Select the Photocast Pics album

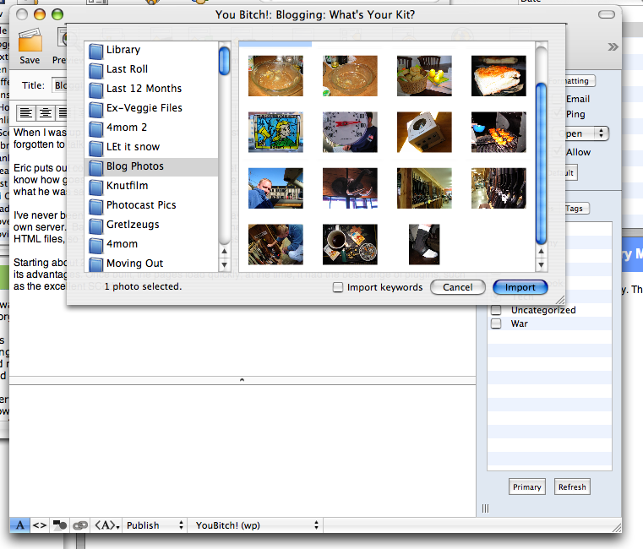151,206
